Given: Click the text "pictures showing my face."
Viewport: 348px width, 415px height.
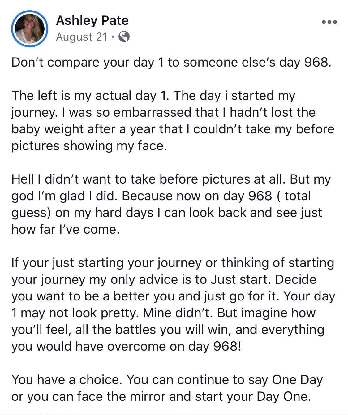Looking at the screenshot, I should coord(89,146).
